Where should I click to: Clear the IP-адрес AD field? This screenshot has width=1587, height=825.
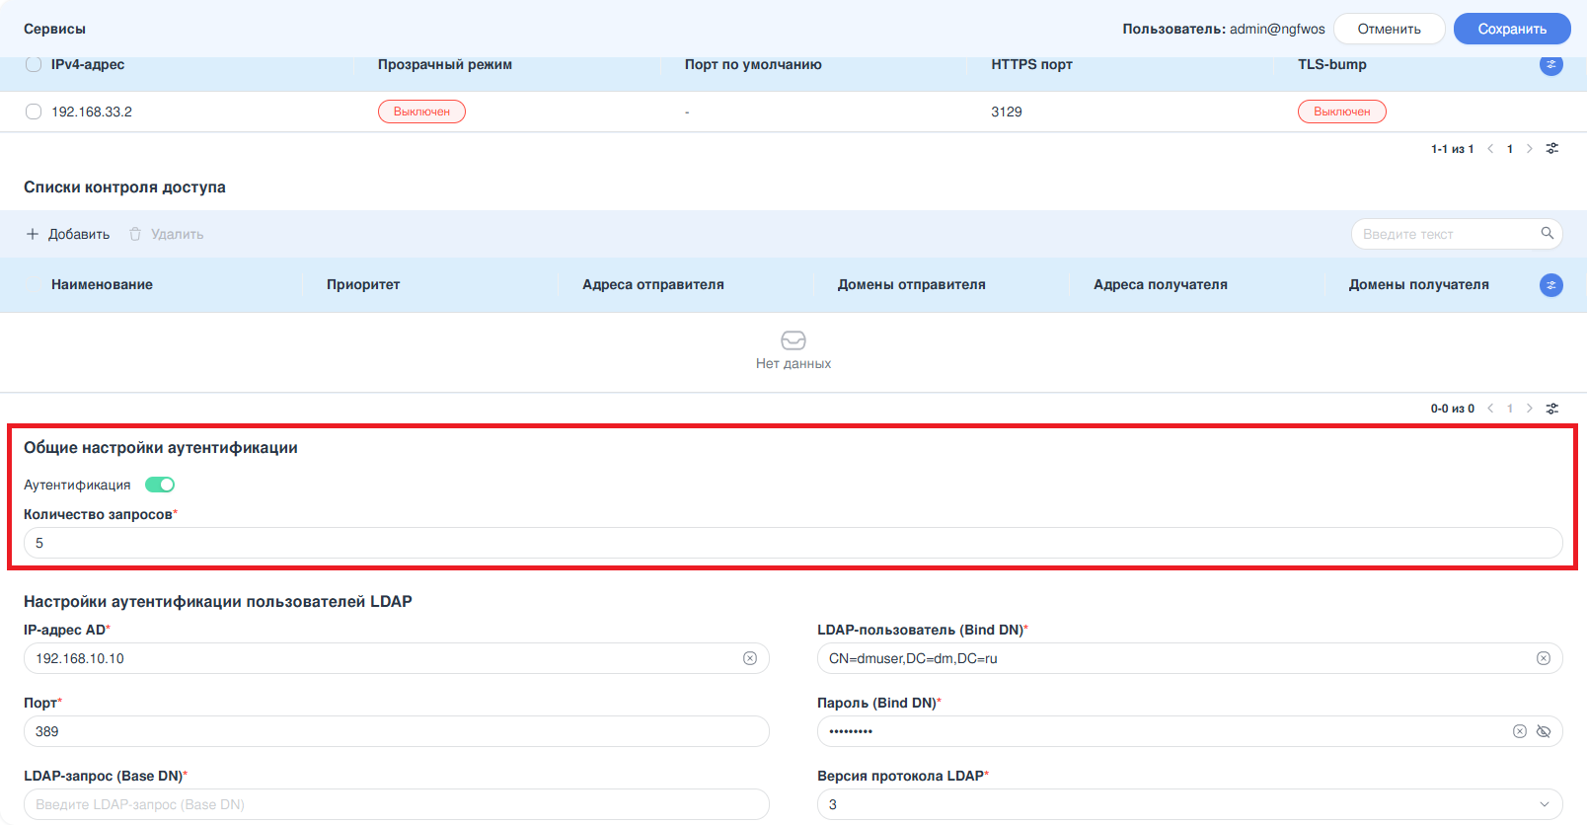click(750, 658)
